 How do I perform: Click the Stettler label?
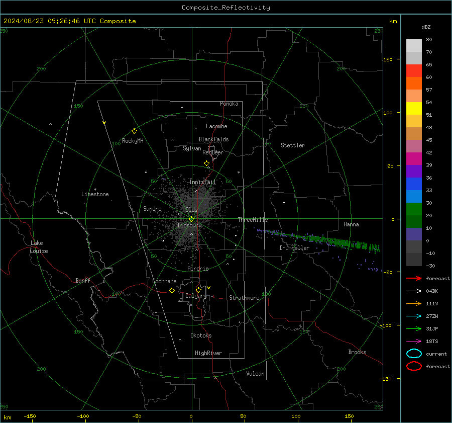point(293,145)
